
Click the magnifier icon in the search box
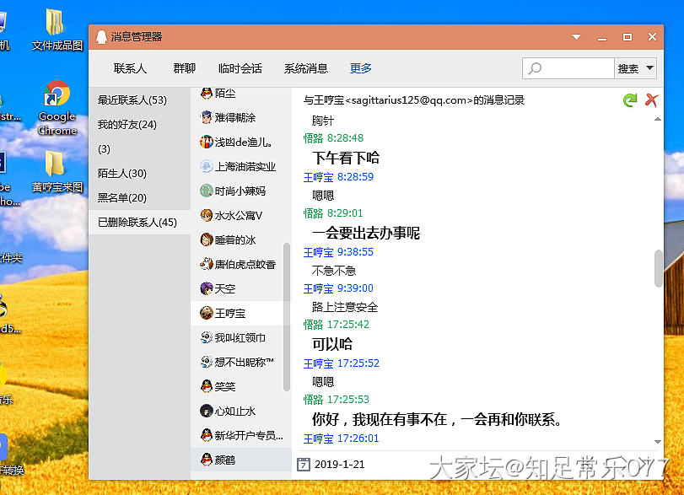tap(536, 68)
